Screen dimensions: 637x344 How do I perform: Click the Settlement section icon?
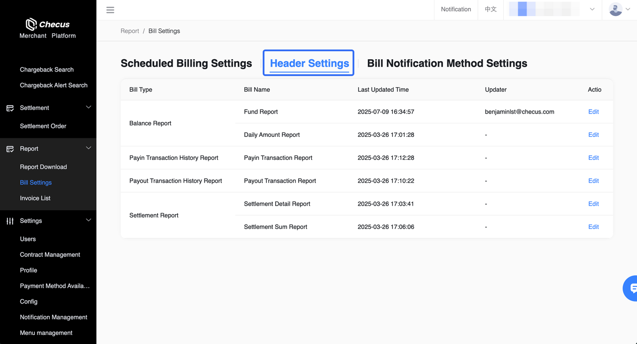(x=10, y=108)
